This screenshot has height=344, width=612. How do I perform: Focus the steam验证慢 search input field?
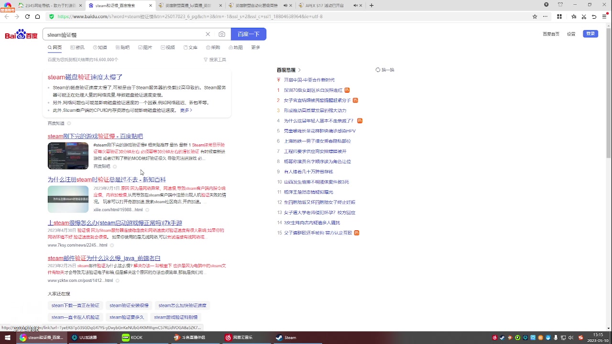(x=124, y=34)
